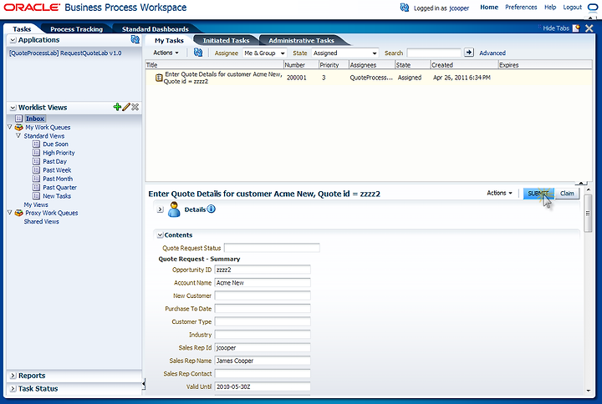Click the Past Month view icon
602x404 pixels.
click(36, 179)
